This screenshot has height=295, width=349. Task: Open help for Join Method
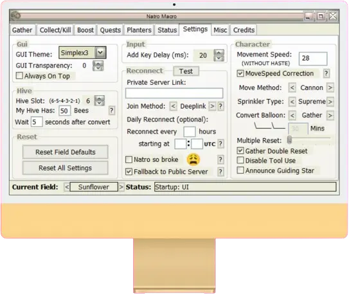[x=220, y=106]
